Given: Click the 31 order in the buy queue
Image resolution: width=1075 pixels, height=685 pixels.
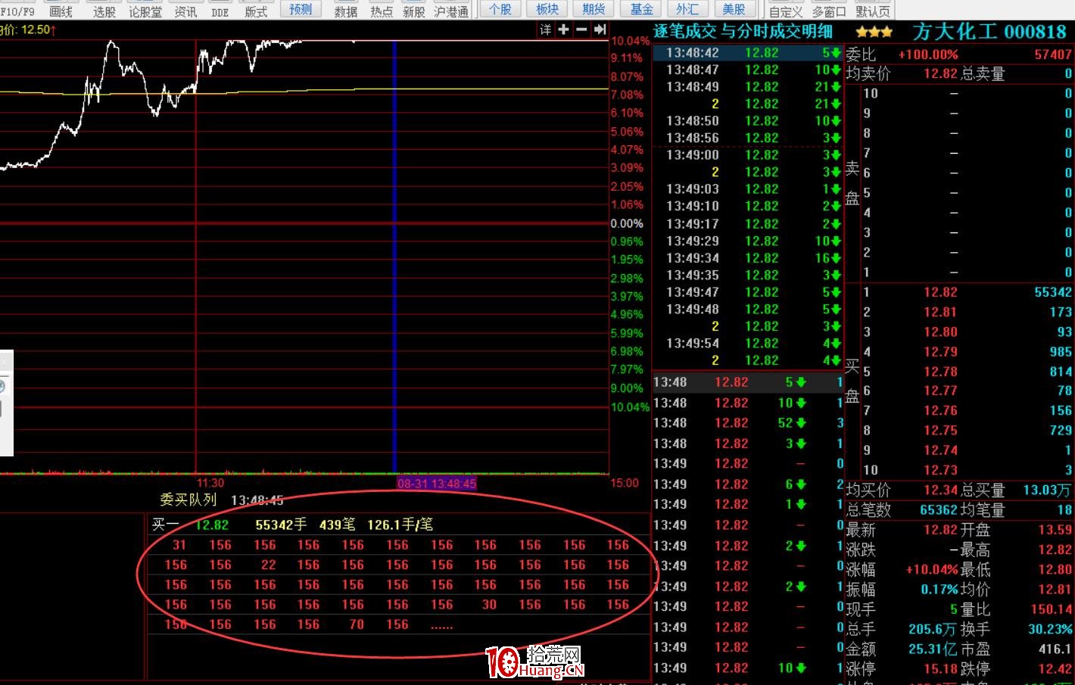Looking at the screenshot, I should (x=179, y=545).
